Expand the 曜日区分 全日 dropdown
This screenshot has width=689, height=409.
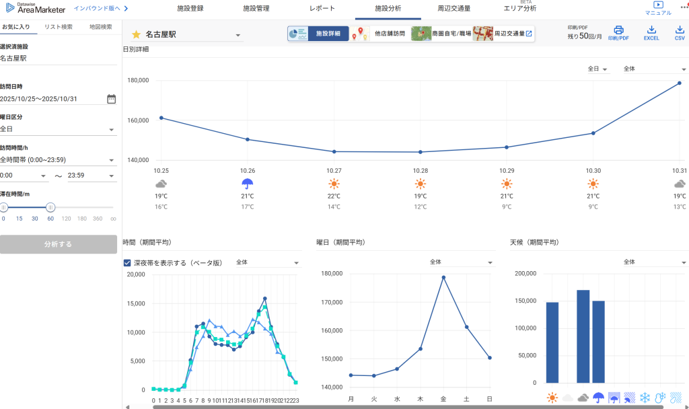pyautogui.click(x=58, y=129)
